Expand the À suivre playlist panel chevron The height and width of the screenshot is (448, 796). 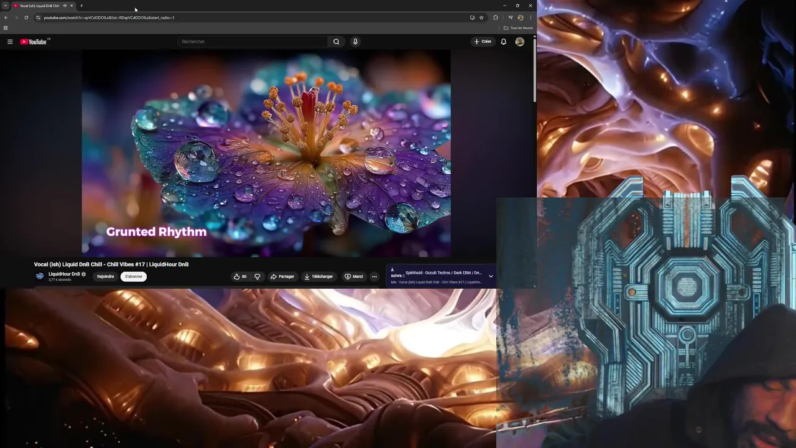click(x=491, y=276)
